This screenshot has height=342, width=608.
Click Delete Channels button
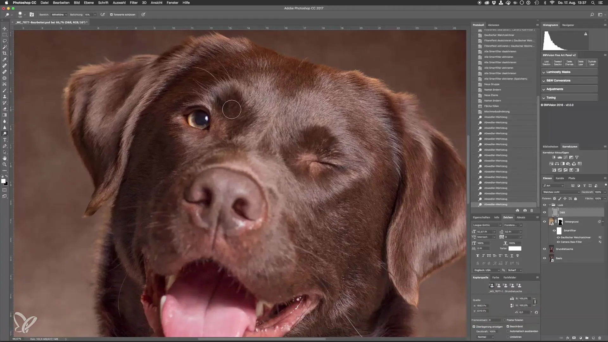pyautogui.click(x=569, y=63)
